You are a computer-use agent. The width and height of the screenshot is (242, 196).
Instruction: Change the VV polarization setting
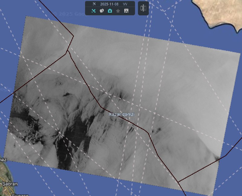[x=125, y=4]
